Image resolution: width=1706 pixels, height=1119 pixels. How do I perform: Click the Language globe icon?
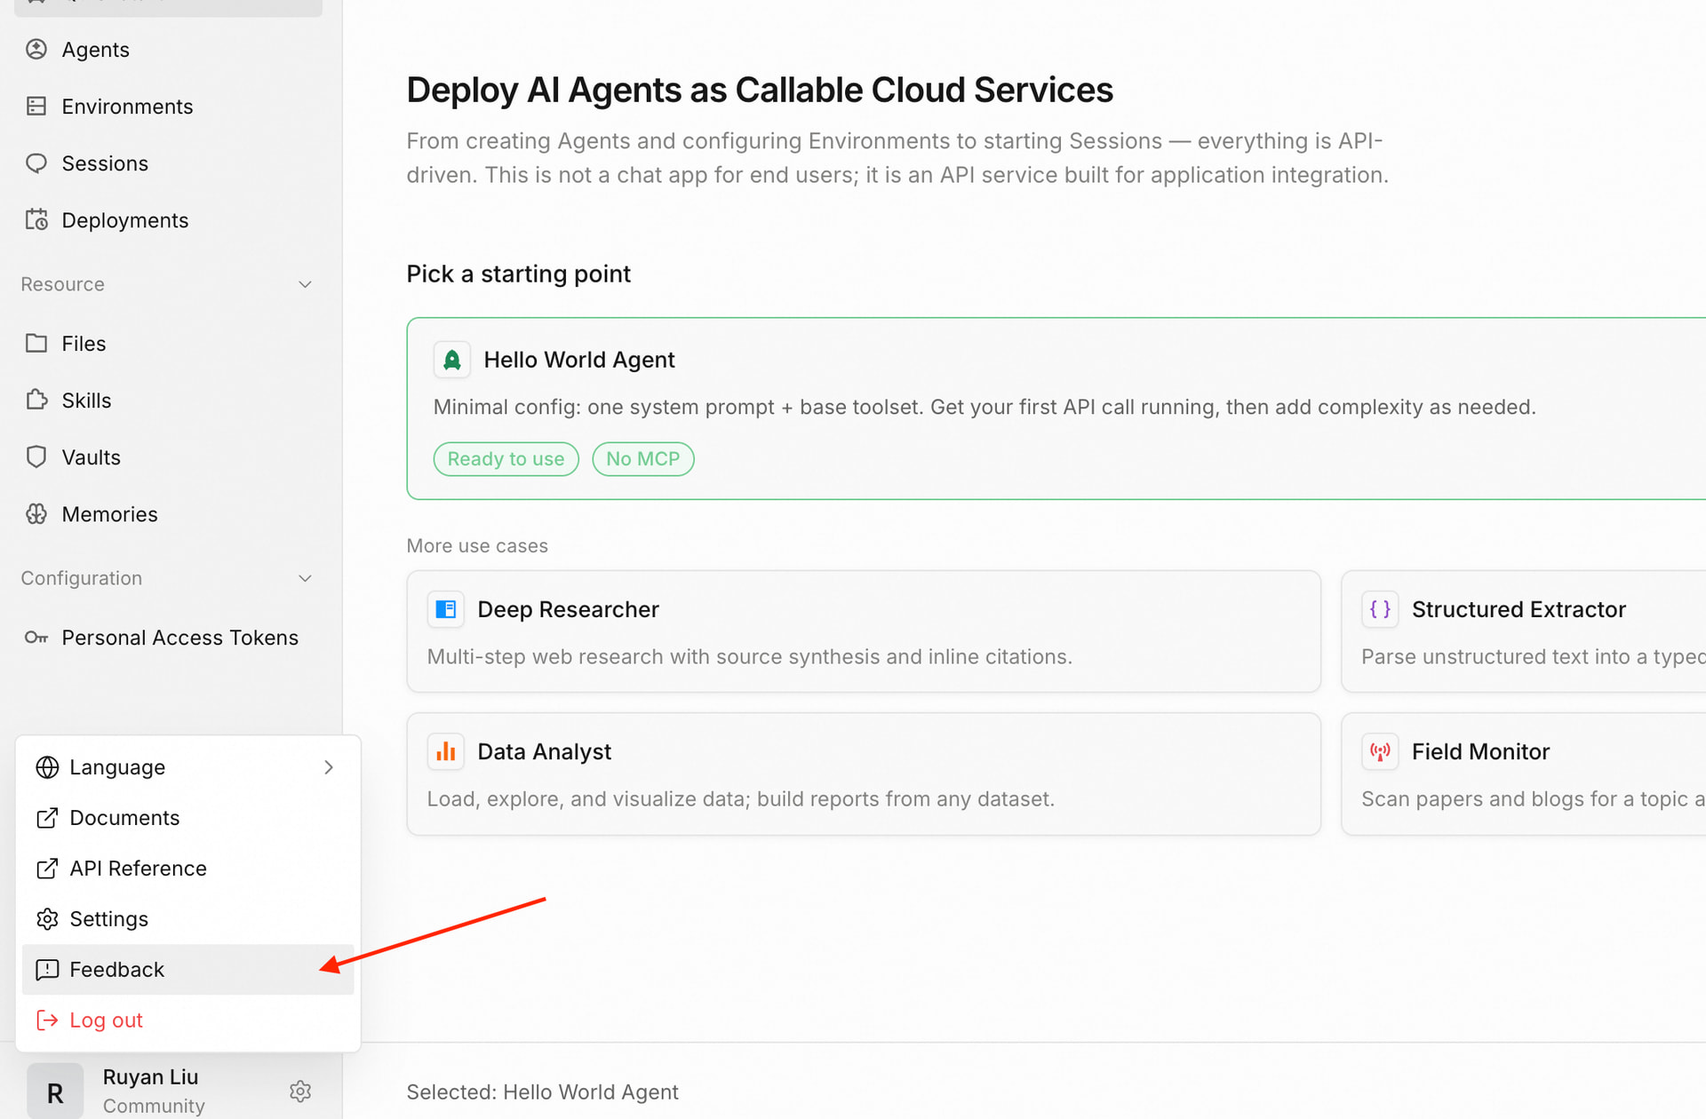(47, 767)
